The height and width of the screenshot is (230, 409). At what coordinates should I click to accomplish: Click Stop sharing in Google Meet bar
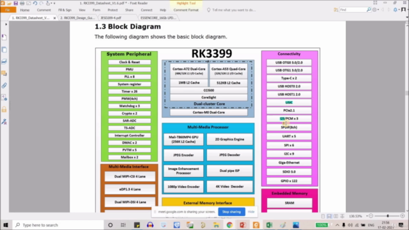(231, 211)
